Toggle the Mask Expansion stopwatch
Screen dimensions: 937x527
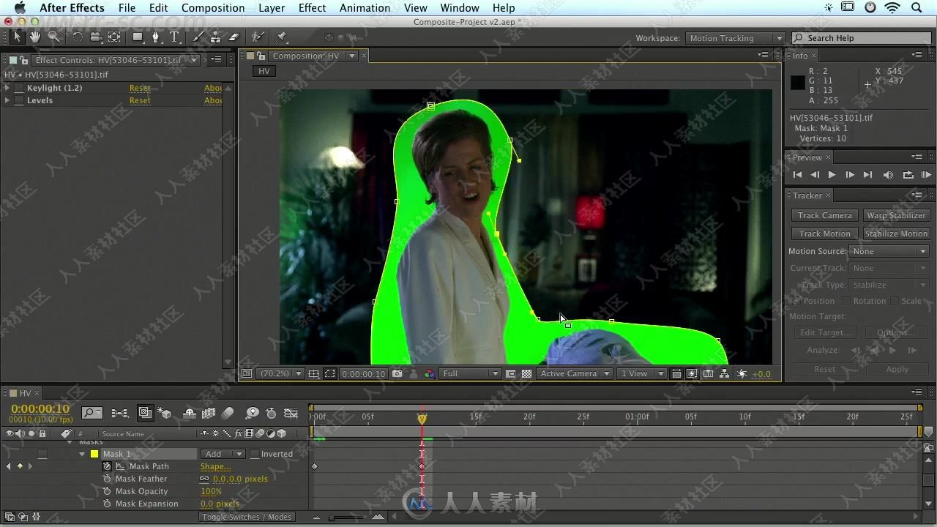(x=107, y=504)
